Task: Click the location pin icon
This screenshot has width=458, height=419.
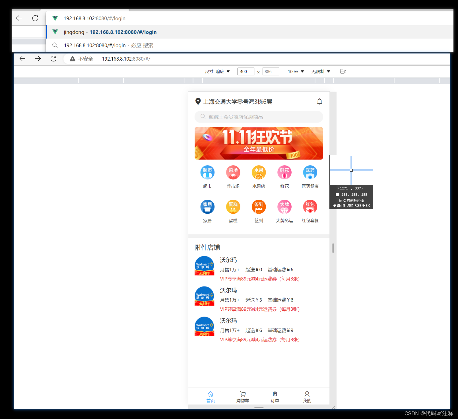Action: tap(198, 102)
